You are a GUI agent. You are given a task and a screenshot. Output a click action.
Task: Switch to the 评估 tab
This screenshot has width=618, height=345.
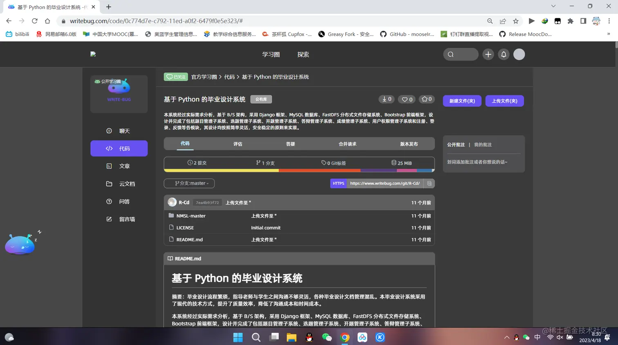[238, 144]
